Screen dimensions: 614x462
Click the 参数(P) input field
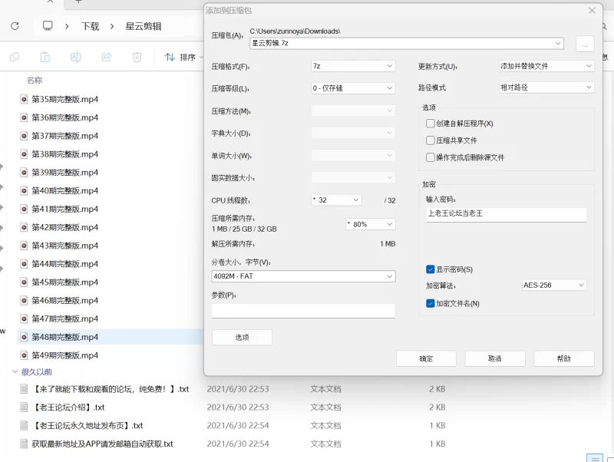click(x=303, y=311)
